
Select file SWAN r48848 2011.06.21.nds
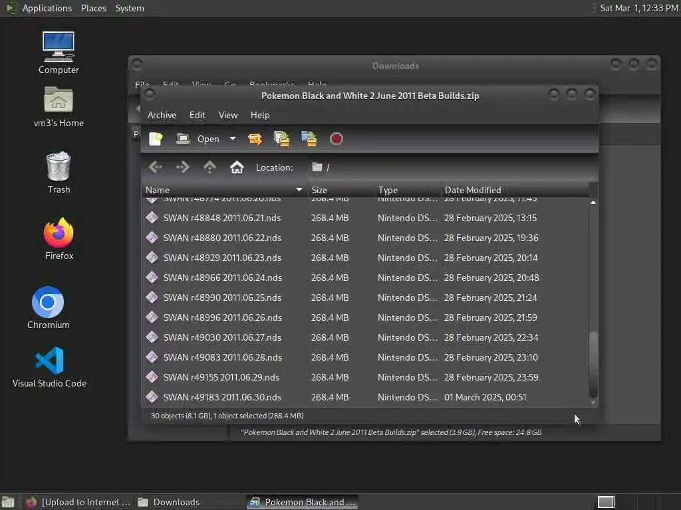[x=365, y=218]
